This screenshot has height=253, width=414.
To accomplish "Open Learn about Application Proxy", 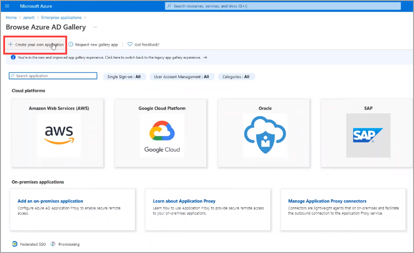I will [184, 201].
